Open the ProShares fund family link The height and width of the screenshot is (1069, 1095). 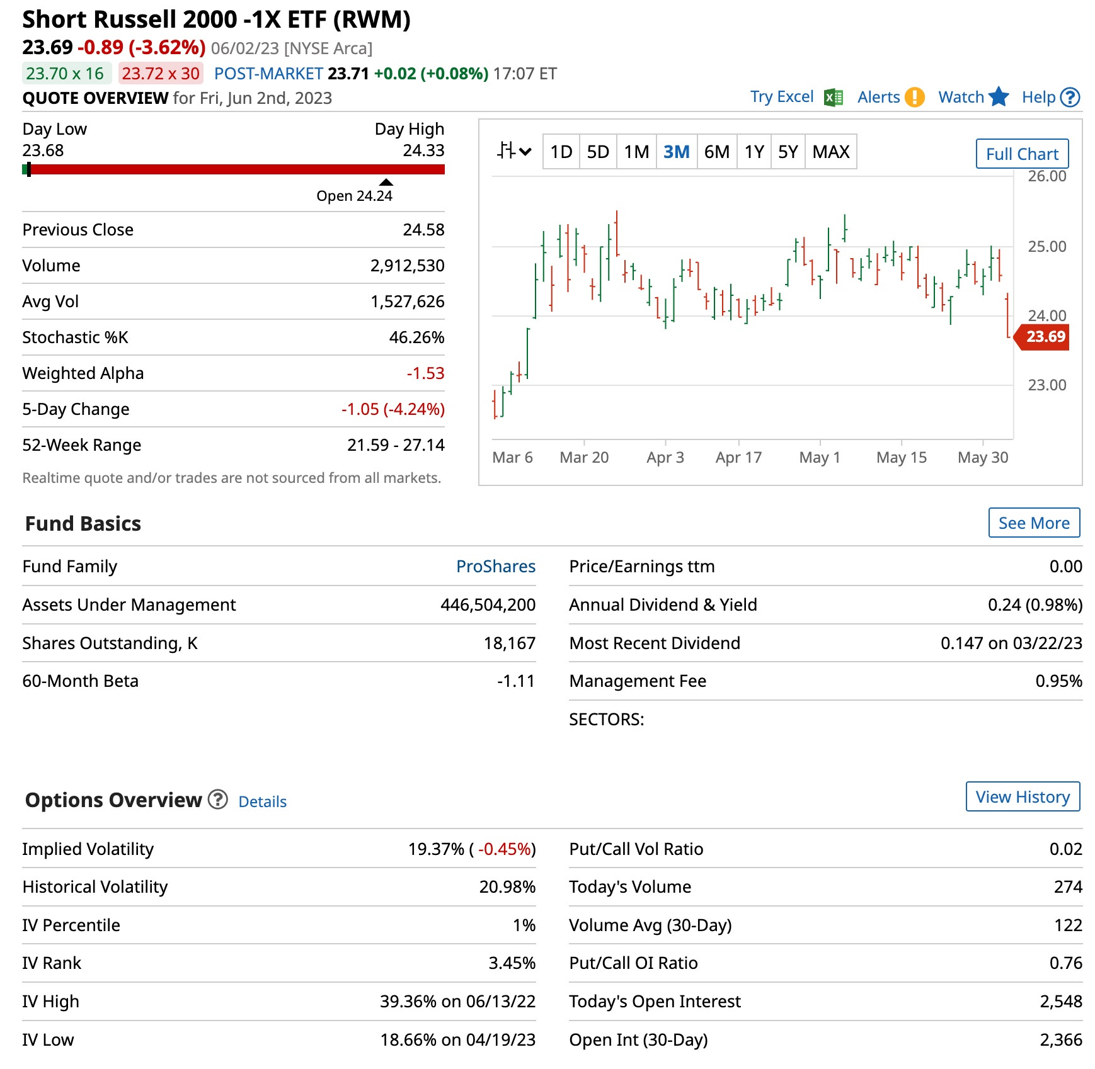(496, 566)
